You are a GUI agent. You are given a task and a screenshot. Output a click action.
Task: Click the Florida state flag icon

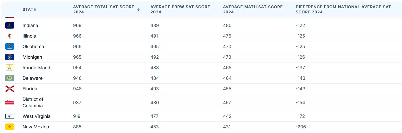click(10, 89)
